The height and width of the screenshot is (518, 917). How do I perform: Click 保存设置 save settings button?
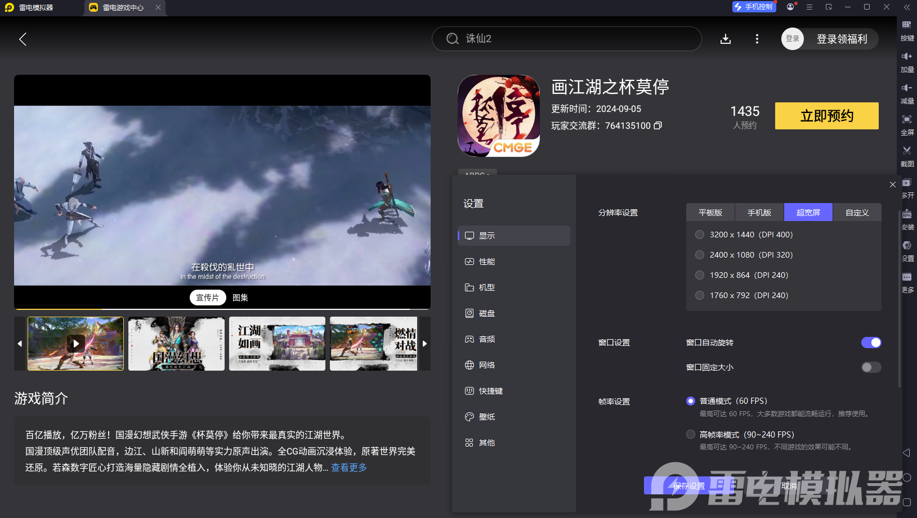pyautogui.click(x=689, y=486)
